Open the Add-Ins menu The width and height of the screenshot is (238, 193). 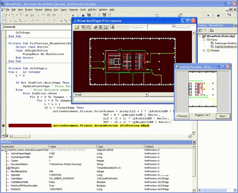(x=92, y=10)
